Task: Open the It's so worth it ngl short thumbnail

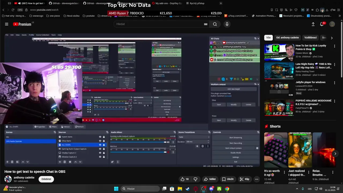Action: tap(276, 150)
